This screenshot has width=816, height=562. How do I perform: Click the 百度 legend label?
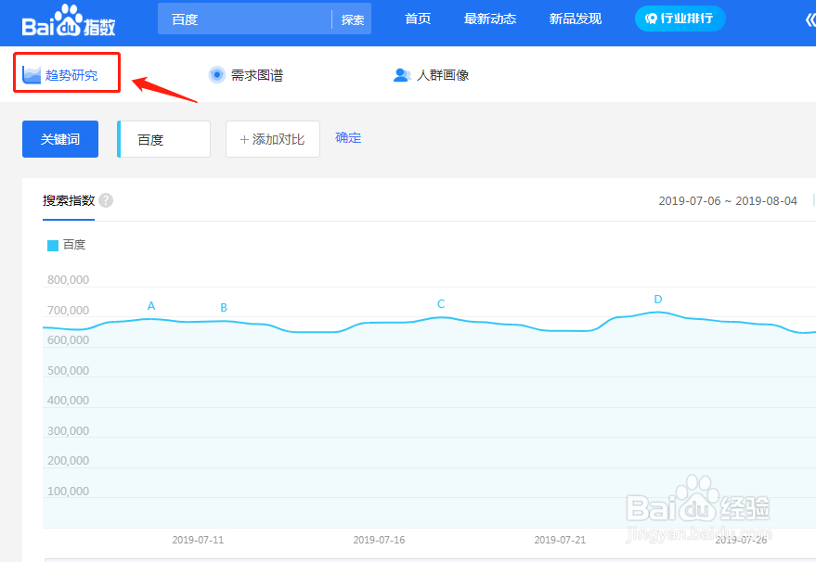tap(74, 245)
